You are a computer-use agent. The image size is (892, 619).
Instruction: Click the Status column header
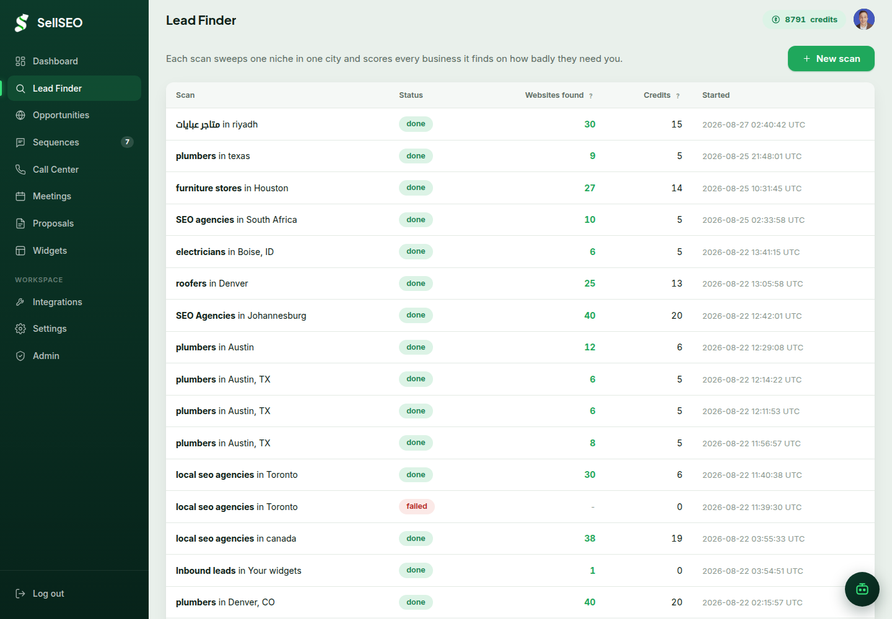tap(411, 95)
